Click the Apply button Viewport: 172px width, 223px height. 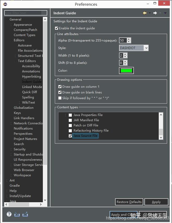[156, 202]
